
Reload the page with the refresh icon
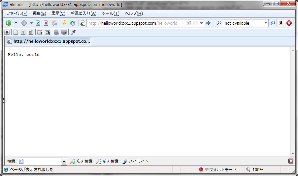coord(38,23)
